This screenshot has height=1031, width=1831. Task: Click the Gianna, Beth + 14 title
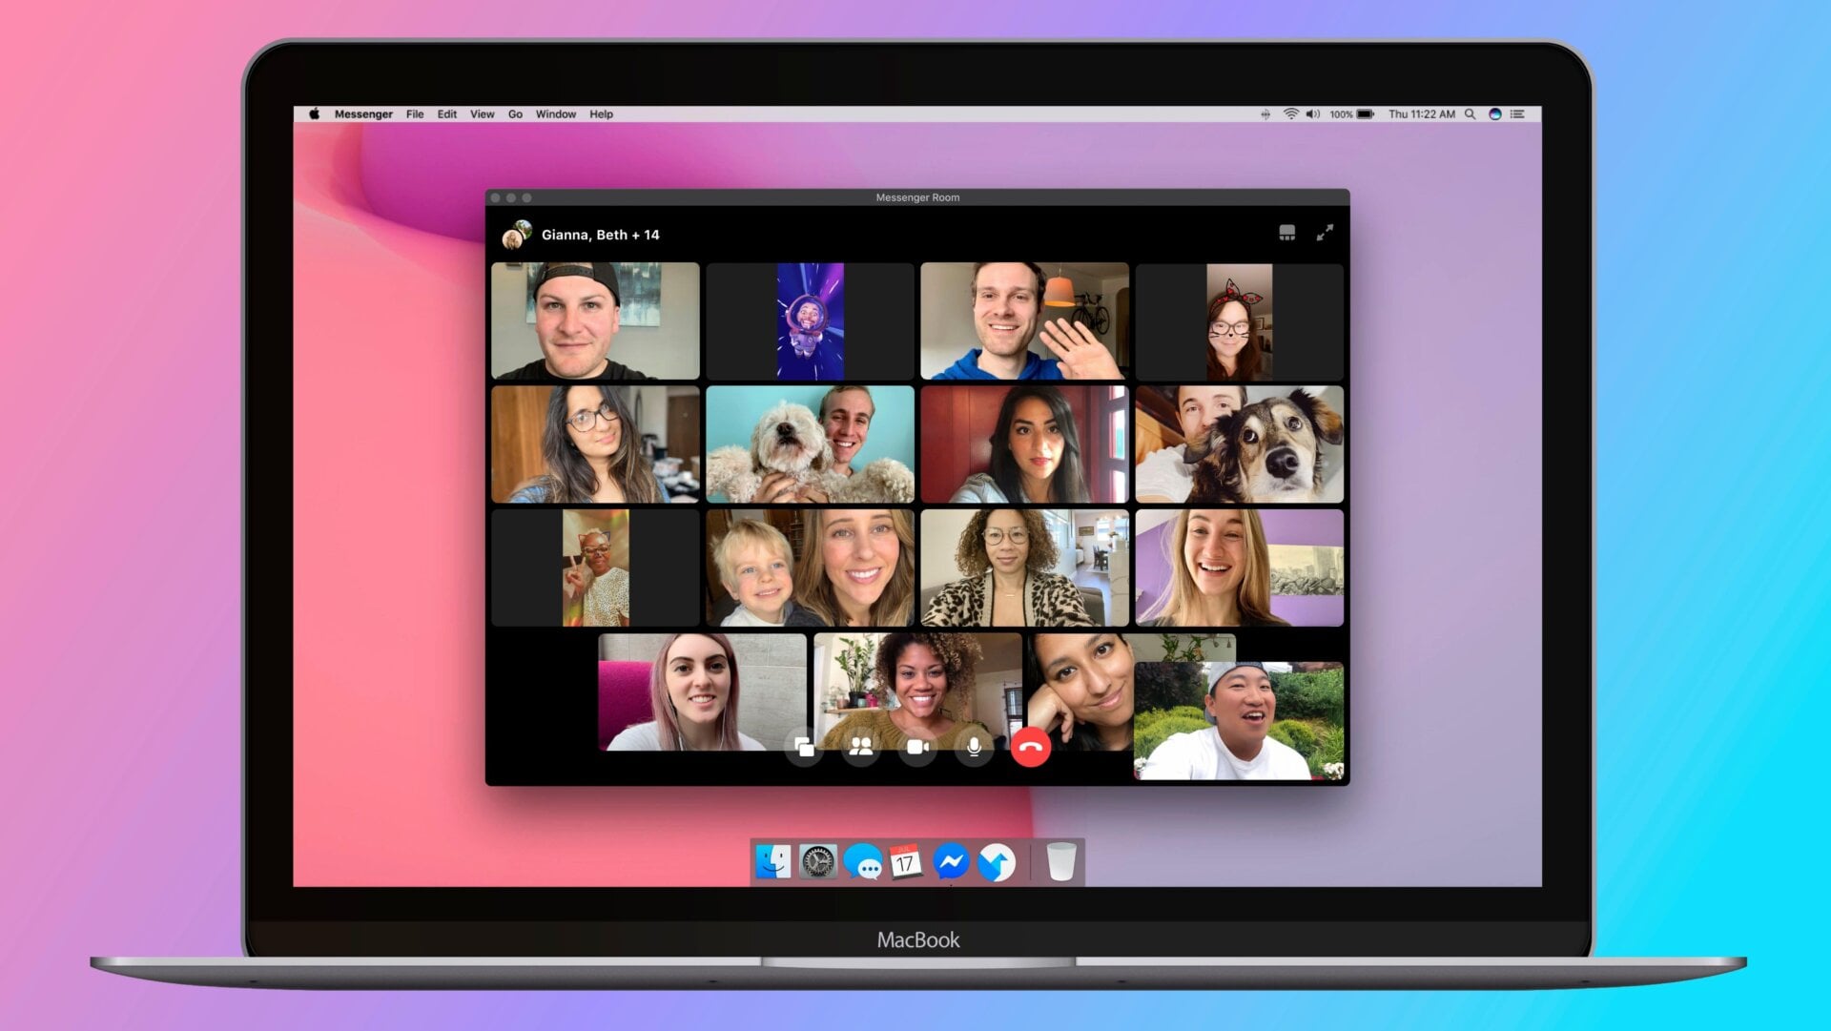(x=600, y=235)
